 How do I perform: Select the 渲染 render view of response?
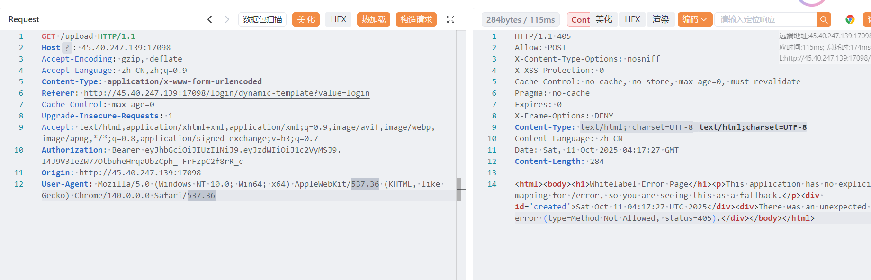tap(661, 19)
